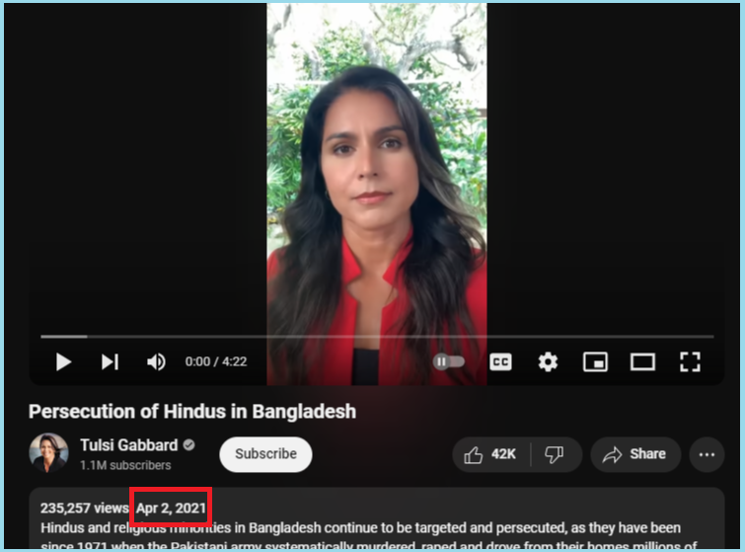The width and height of the screenshot is (745, 552).
Task: Mute the video volume
Action: (156, 361)
